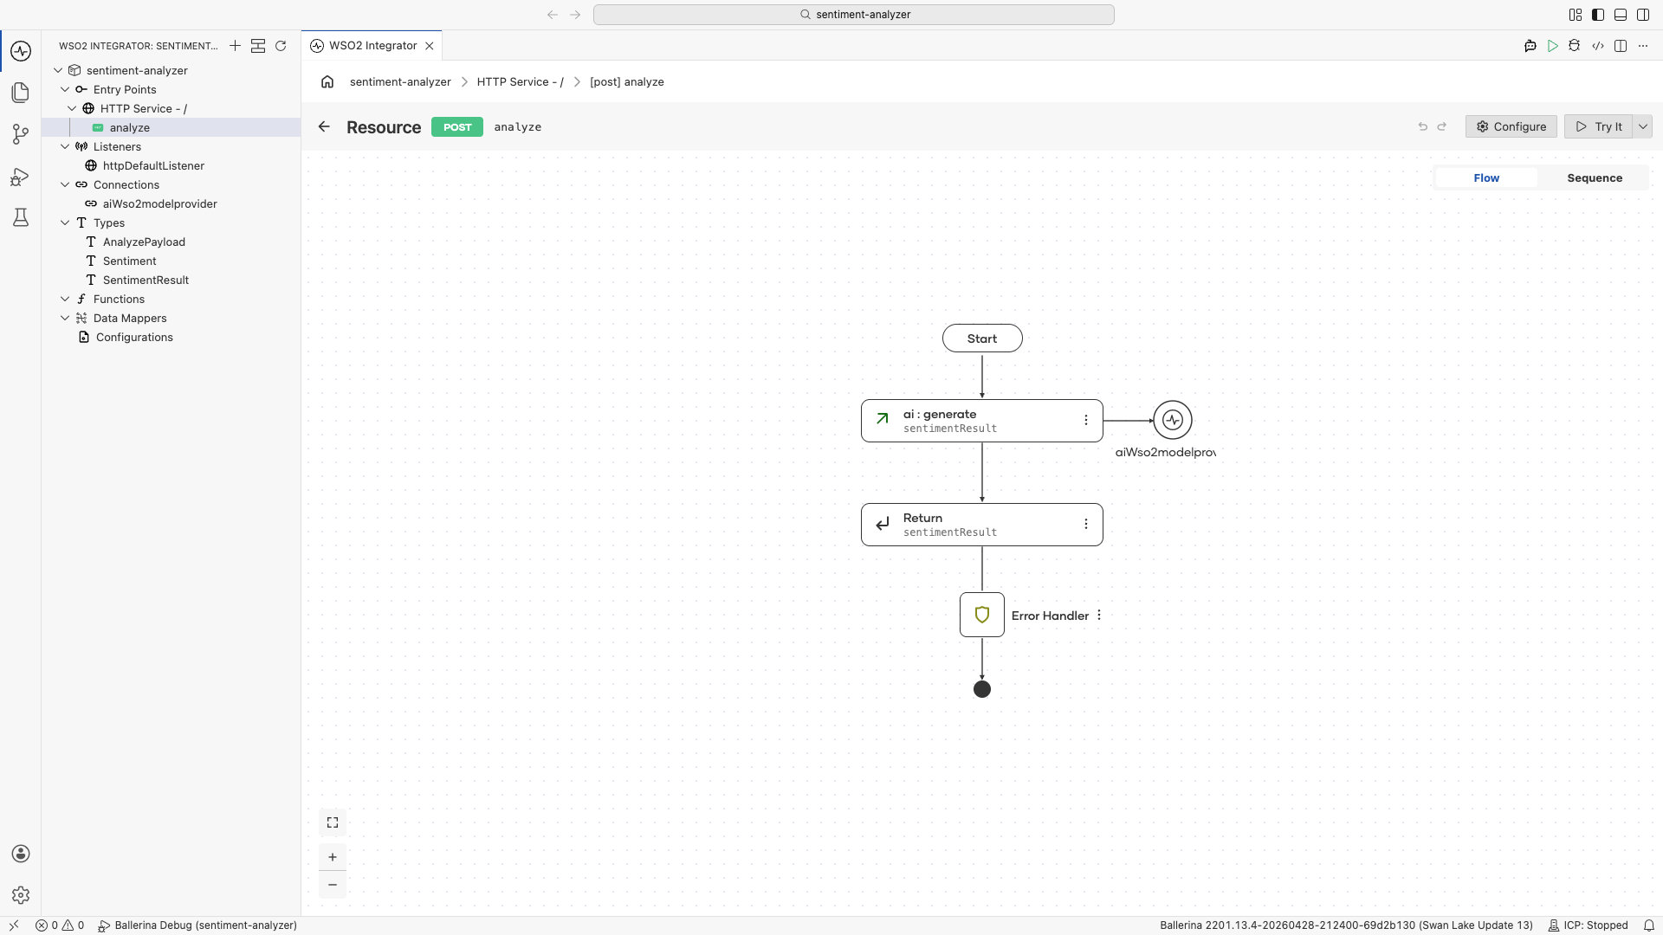Image resolution: width=1663 pixels, height=935 pixels.
Task: Open Source Control view in activity bar
Action: [x=21, y=134]
